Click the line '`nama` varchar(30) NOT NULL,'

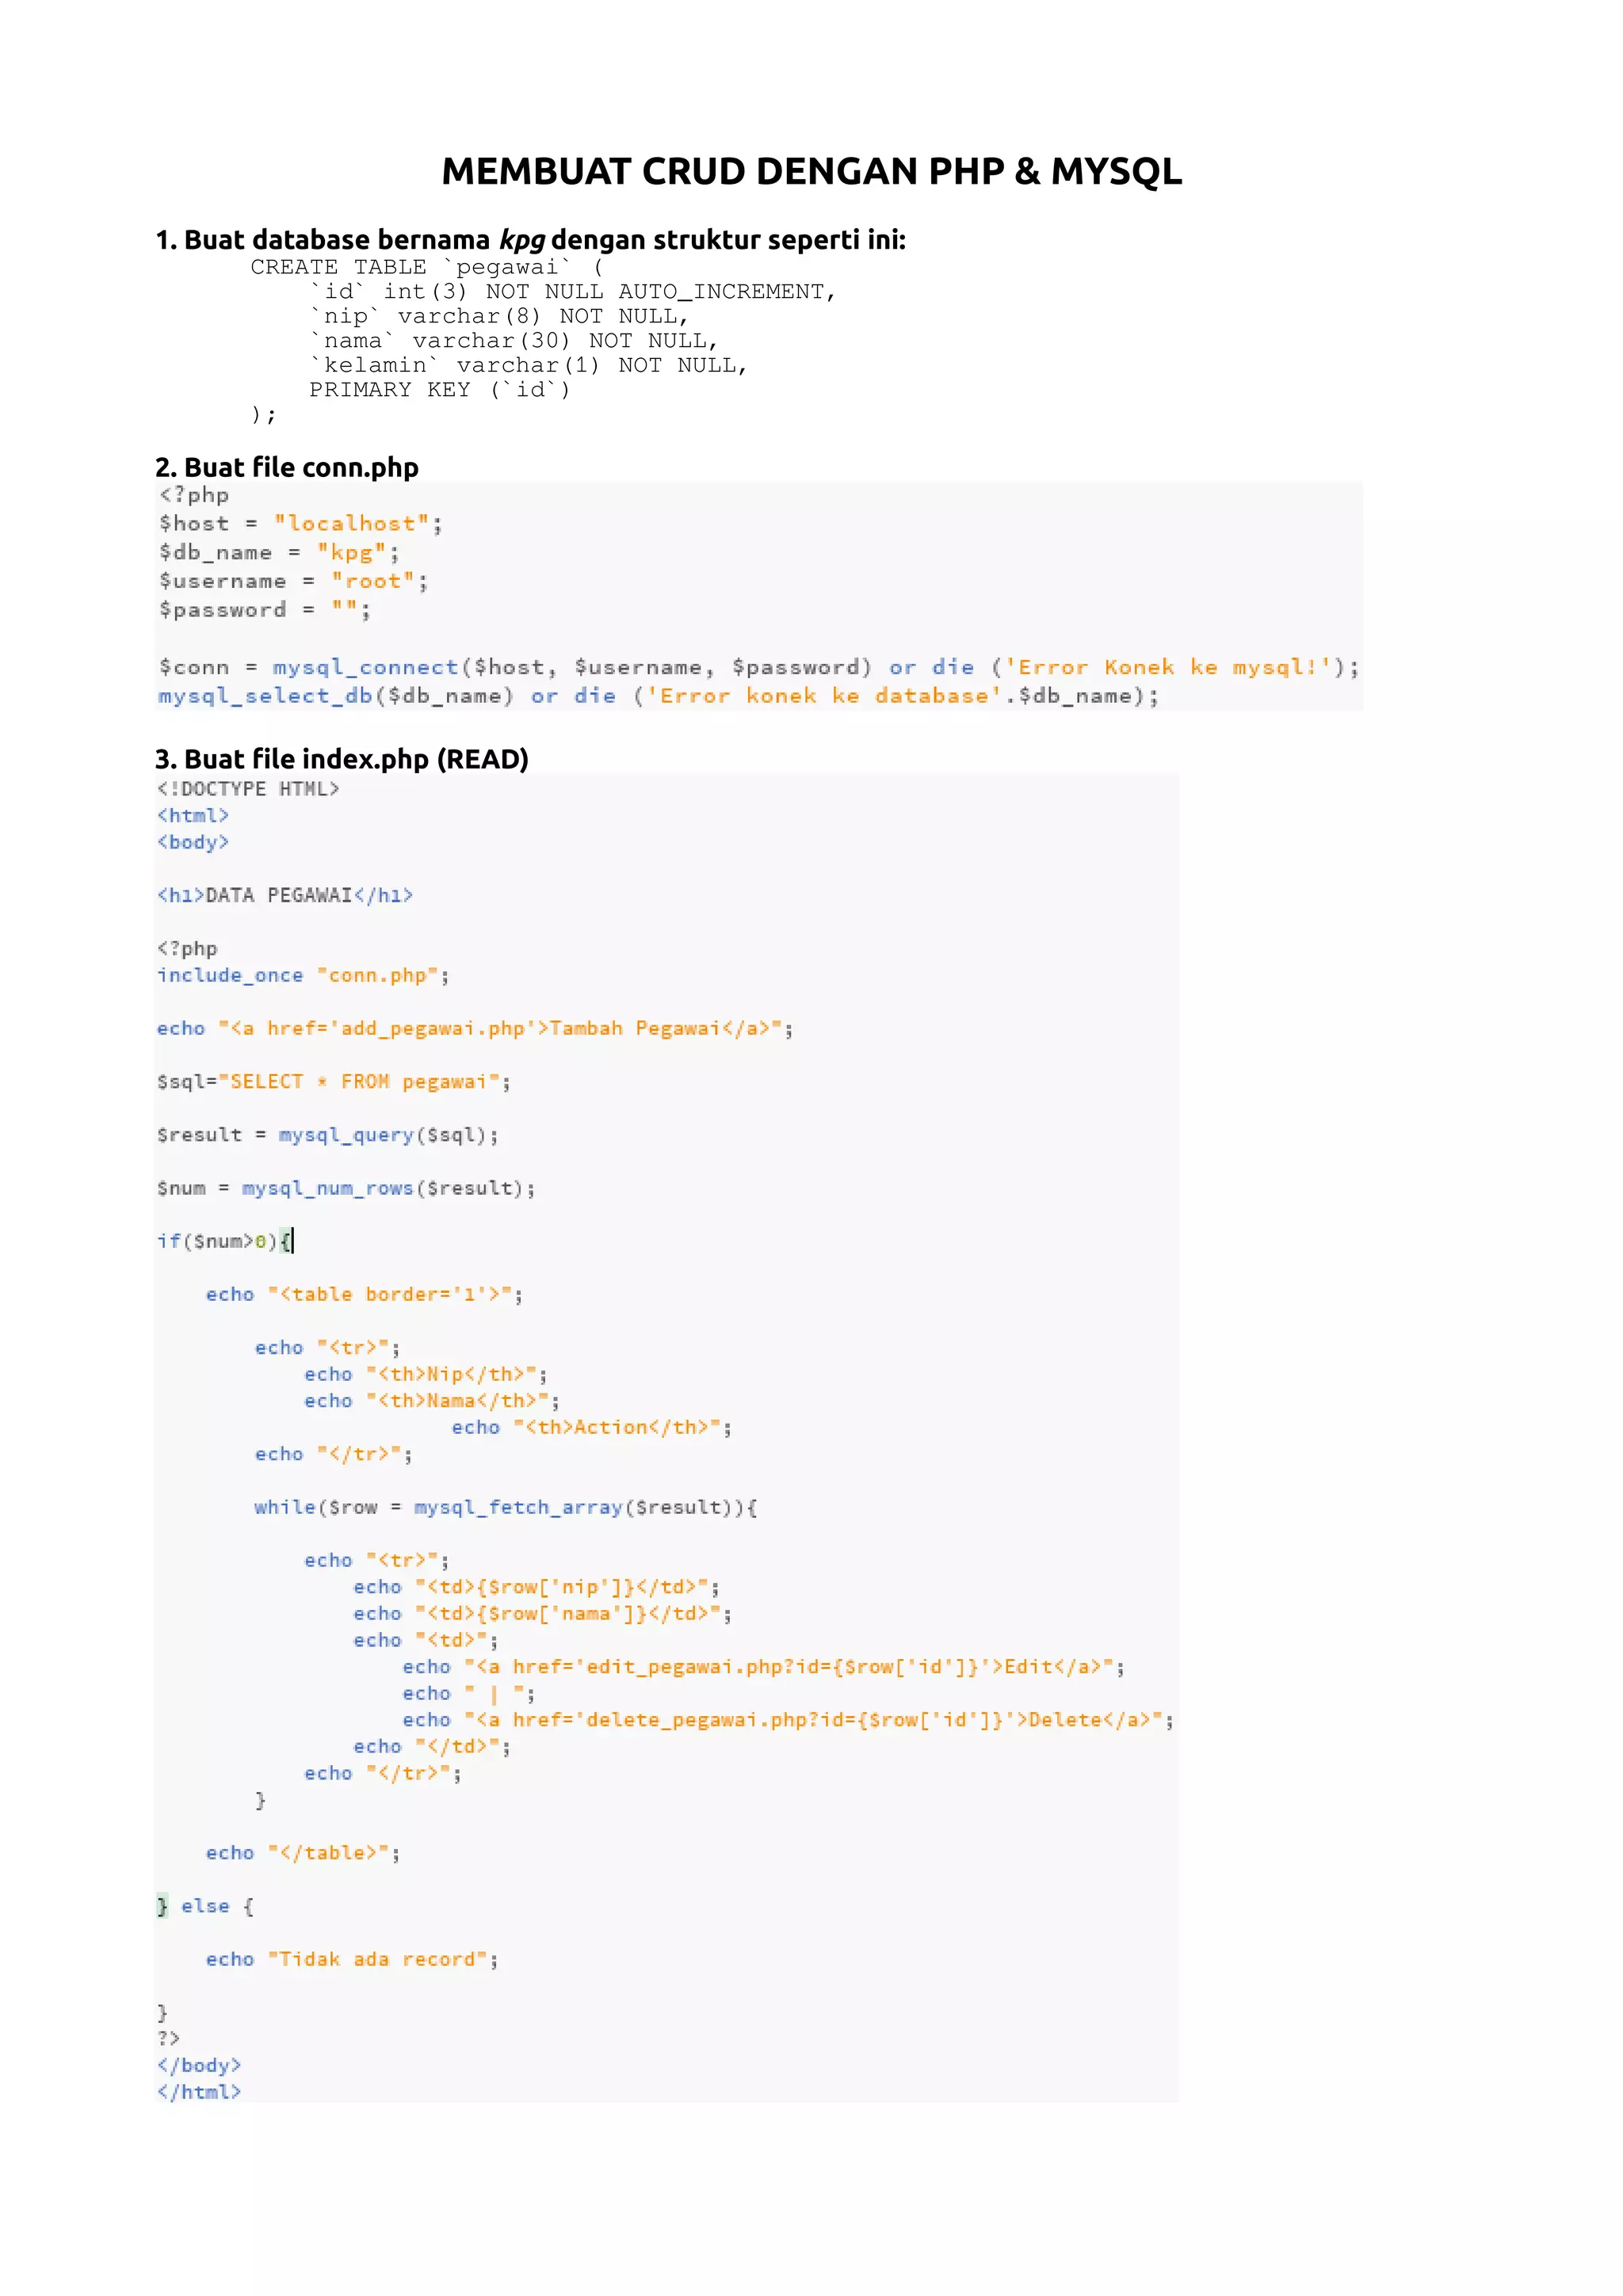tap(514, 340)
